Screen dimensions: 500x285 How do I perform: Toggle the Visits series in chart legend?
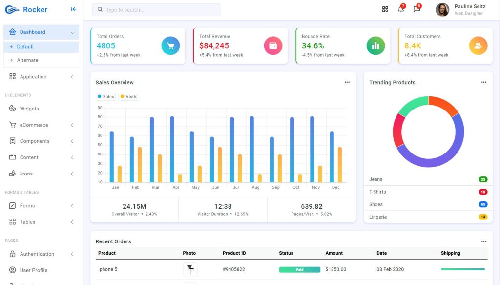[128, 96]
